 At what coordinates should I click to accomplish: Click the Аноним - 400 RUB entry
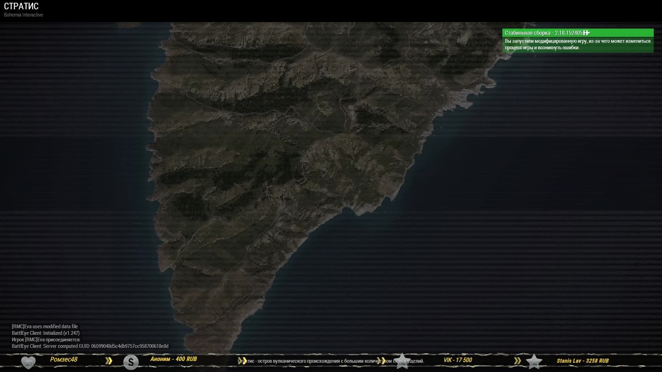(173, 359)
